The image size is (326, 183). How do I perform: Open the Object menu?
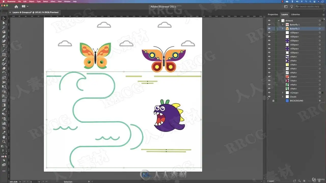tap(32, 2)
